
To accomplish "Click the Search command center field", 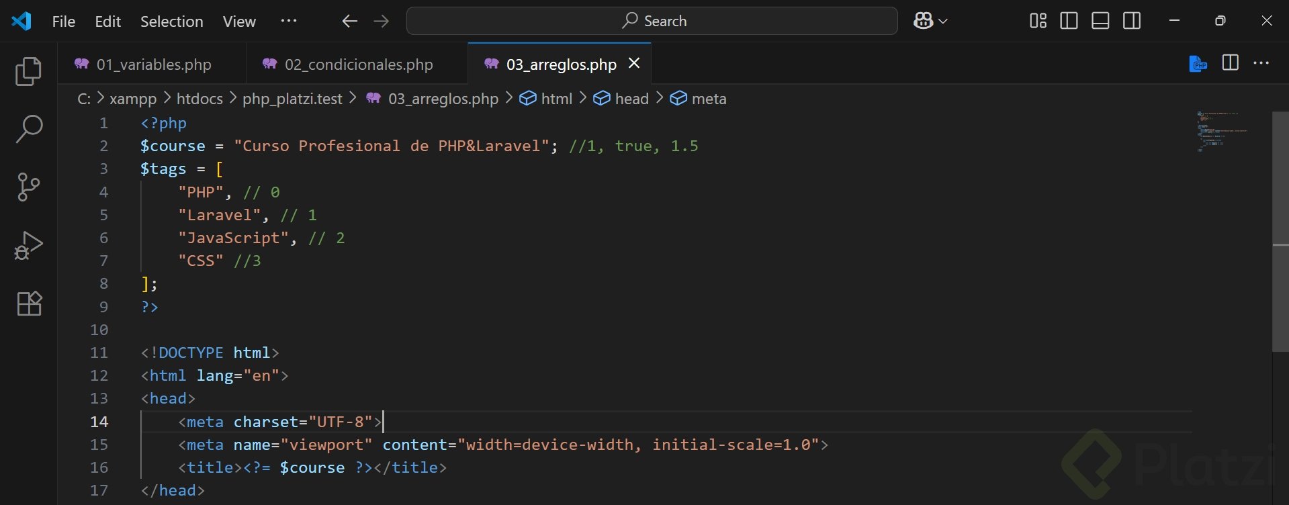I will click(652, 21).
